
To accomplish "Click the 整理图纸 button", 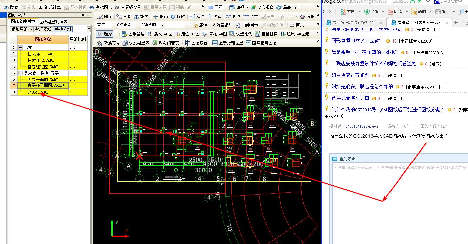I will click(x=43, y=29).
